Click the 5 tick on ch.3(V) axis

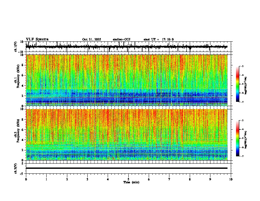(x=23, y=164)
